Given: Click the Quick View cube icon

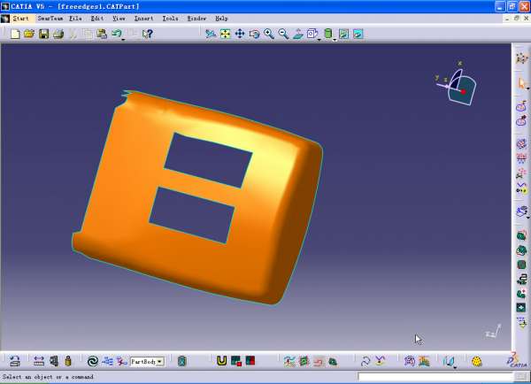Looking at the screenshot, I should coord(312,34).
